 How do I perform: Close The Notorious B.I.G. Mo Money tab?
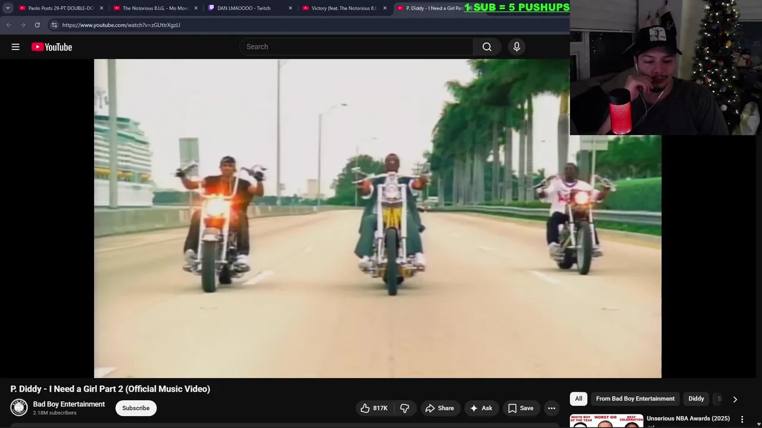(196, 8)
